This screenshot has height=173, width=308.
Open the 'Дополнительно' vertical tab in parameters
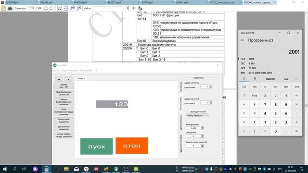pyautogui.click(x=181, y=123)
